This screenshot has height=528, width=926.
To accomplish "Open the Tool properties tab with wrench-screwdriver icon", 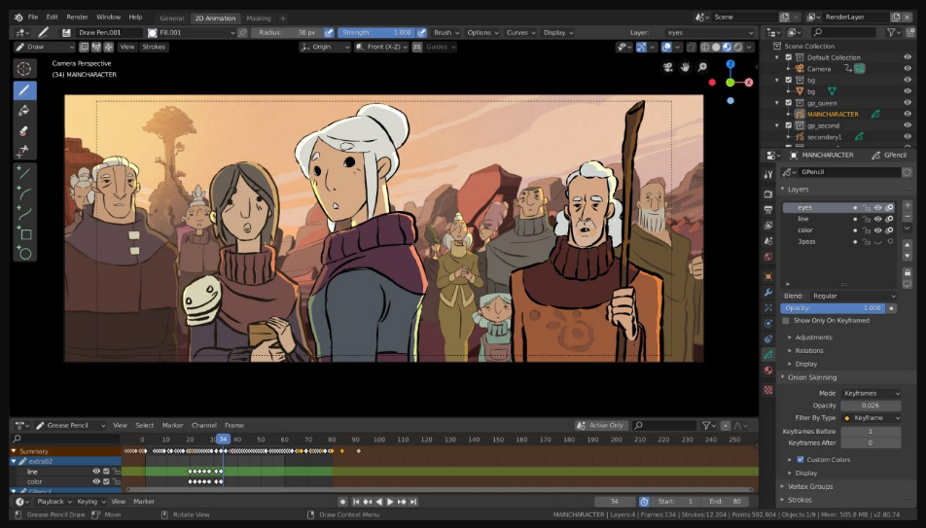I will click(768, 174).
